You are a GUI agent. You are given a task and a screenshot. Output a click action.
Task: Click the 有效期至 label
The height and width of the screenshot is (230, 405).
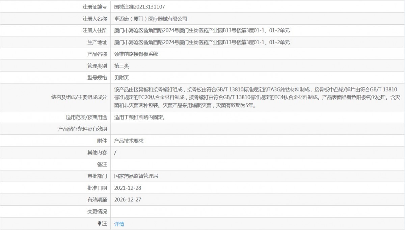pos(97,200)
